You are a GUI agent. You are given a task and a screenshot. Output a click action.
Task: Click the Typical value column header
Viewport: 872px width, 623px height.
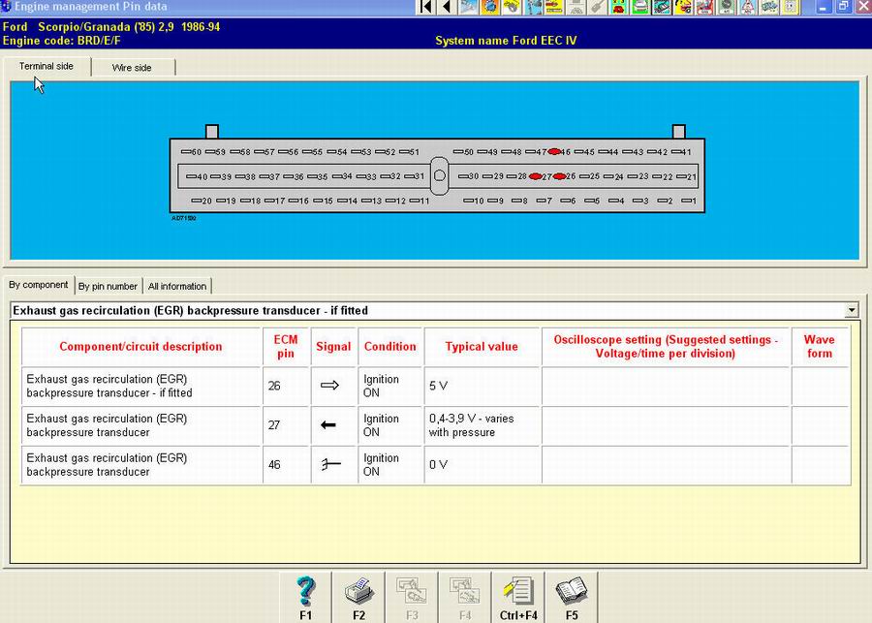[x=482, y=347]
